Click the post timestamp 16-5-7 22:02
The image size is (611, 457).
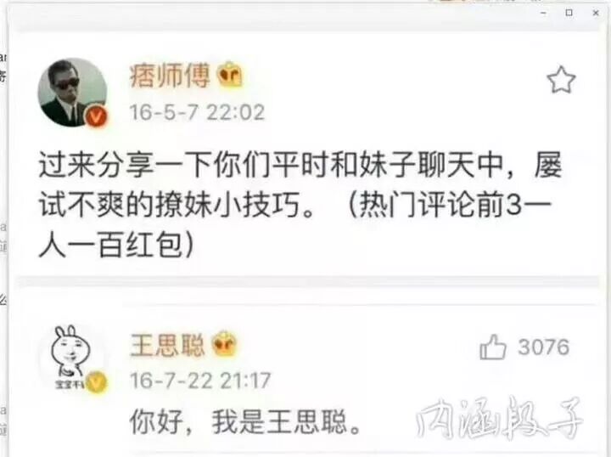click(197, 112)
